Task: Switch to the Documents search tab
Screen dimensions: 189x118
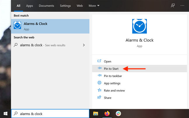Action: point(46,6)
